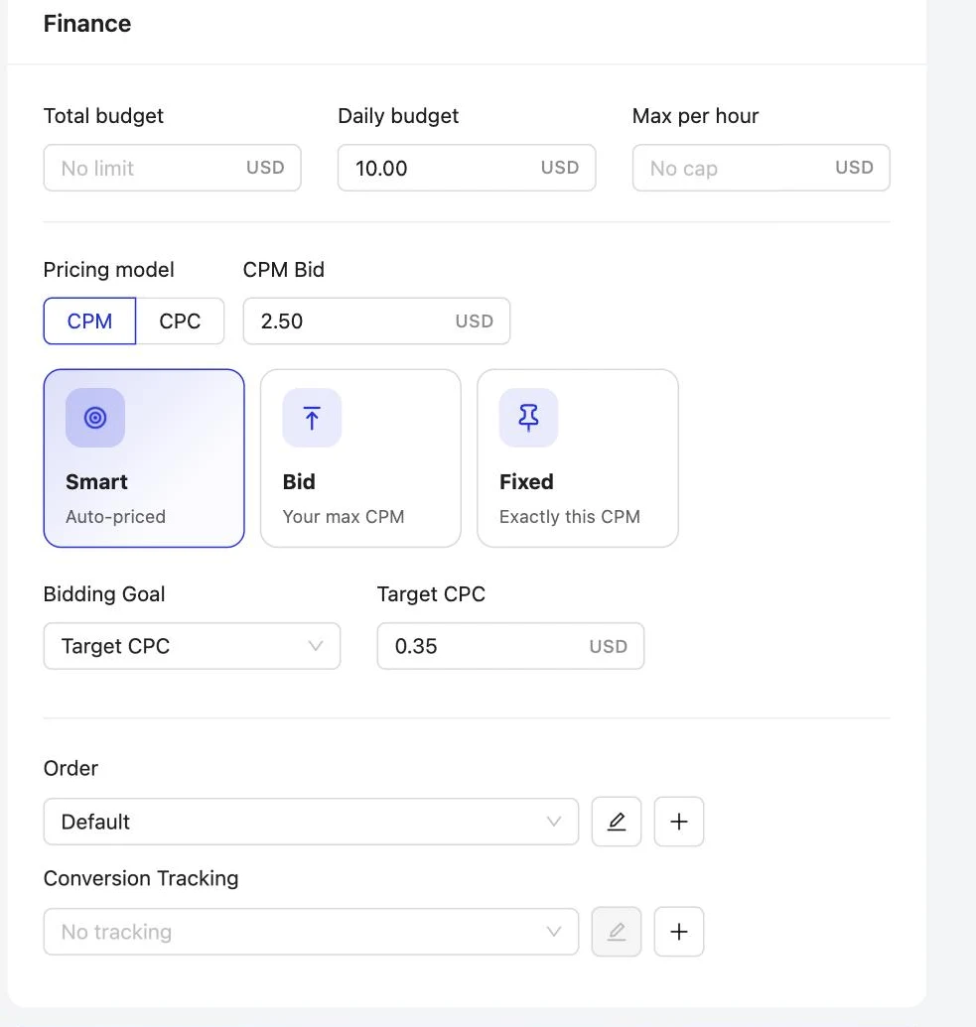Click the Order label

coord(70,768)
